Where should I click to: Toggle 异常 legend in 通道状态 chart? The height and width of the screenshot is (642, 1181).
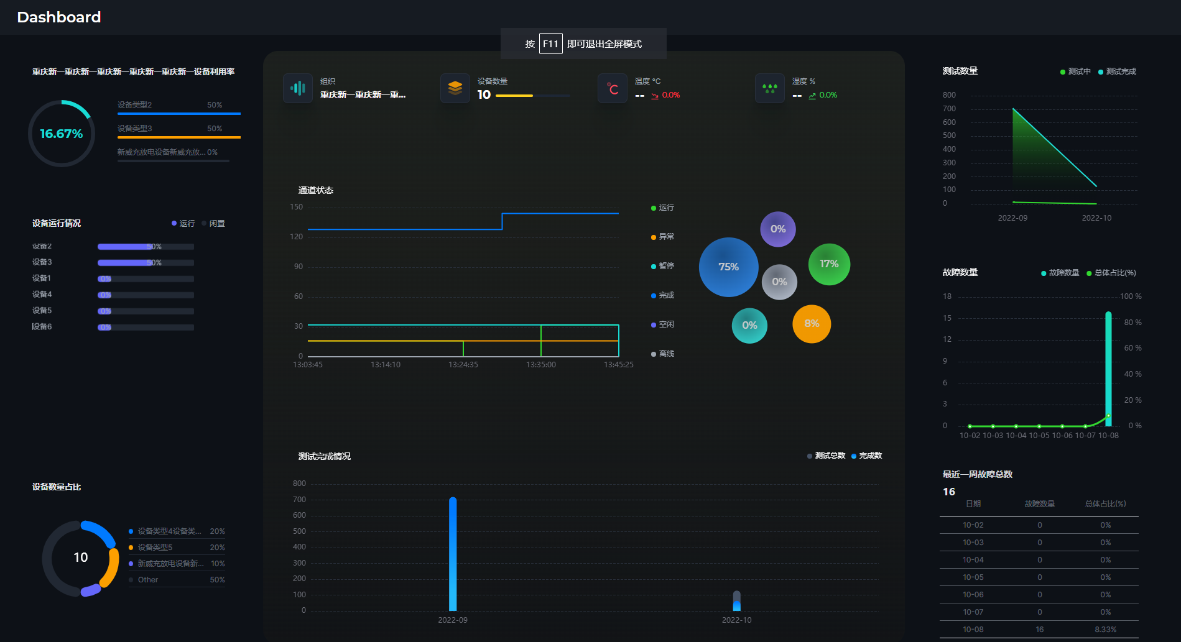(x=663, y=237)
